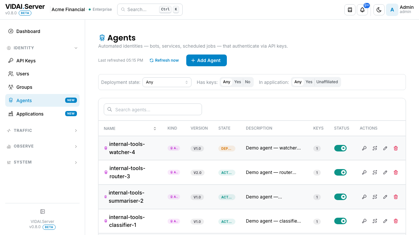The image size is (419, 235).
Task: Go to Dashboard in the sidebar
Action: tap(42, 31)
